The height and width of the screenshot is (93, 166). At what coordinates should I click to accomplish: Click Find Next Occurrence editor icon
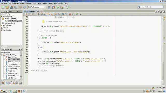tap(45, 14)
